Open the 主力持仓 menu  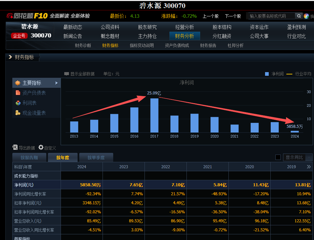coord(148,36)
